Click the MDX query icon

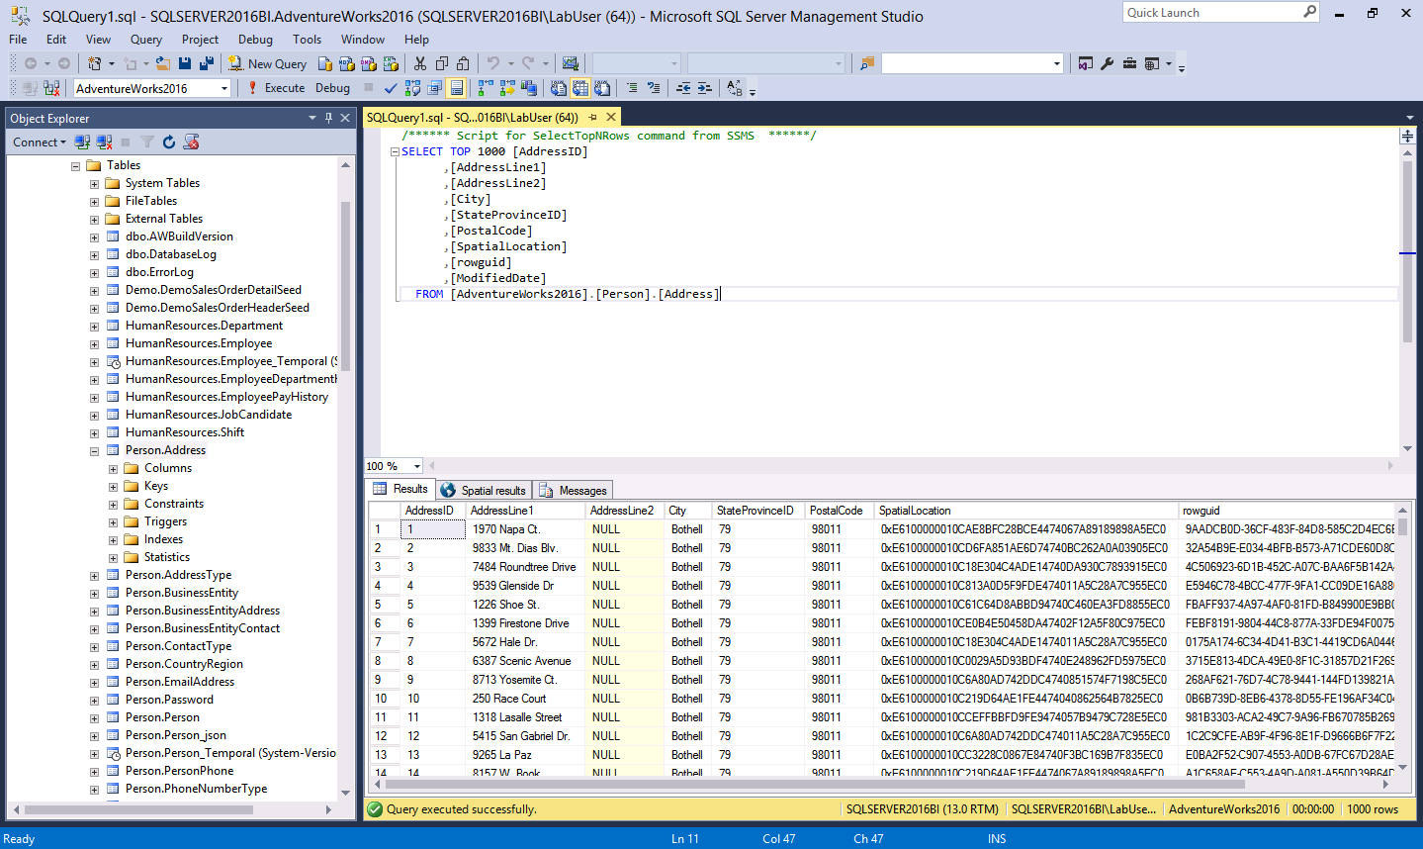(x=347, y=63)
